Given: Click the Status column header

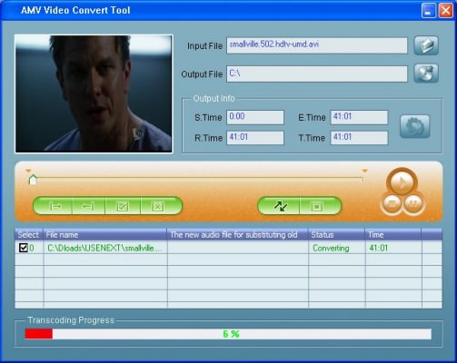Looking at the screenshot, I should (x=337, y=235).
